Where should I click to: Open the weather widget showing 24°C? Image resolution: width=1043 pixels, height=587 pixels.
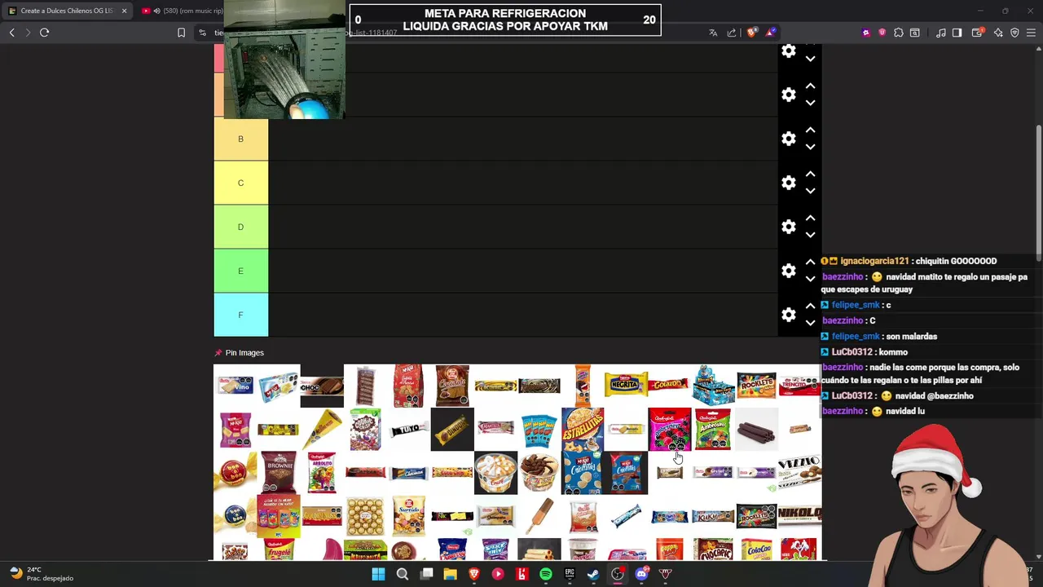pos(41,574)
